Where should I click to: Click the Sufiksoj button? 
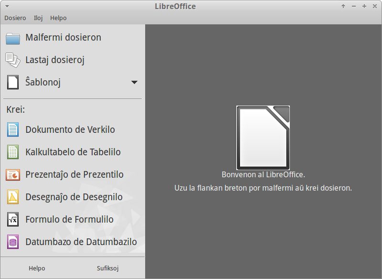click(x=108, y=268)
